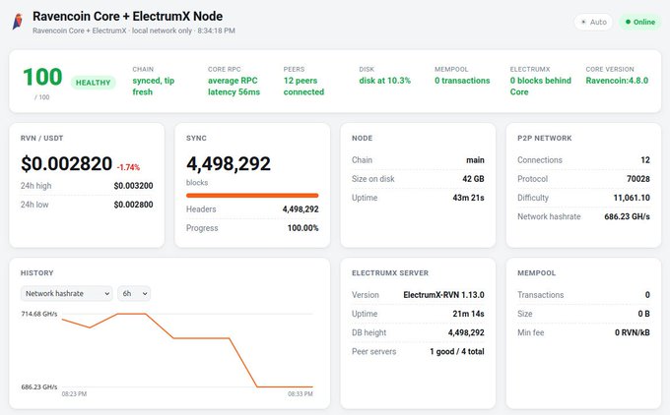Click the Node uptime value 43m 21s

(x=468, y=198)
